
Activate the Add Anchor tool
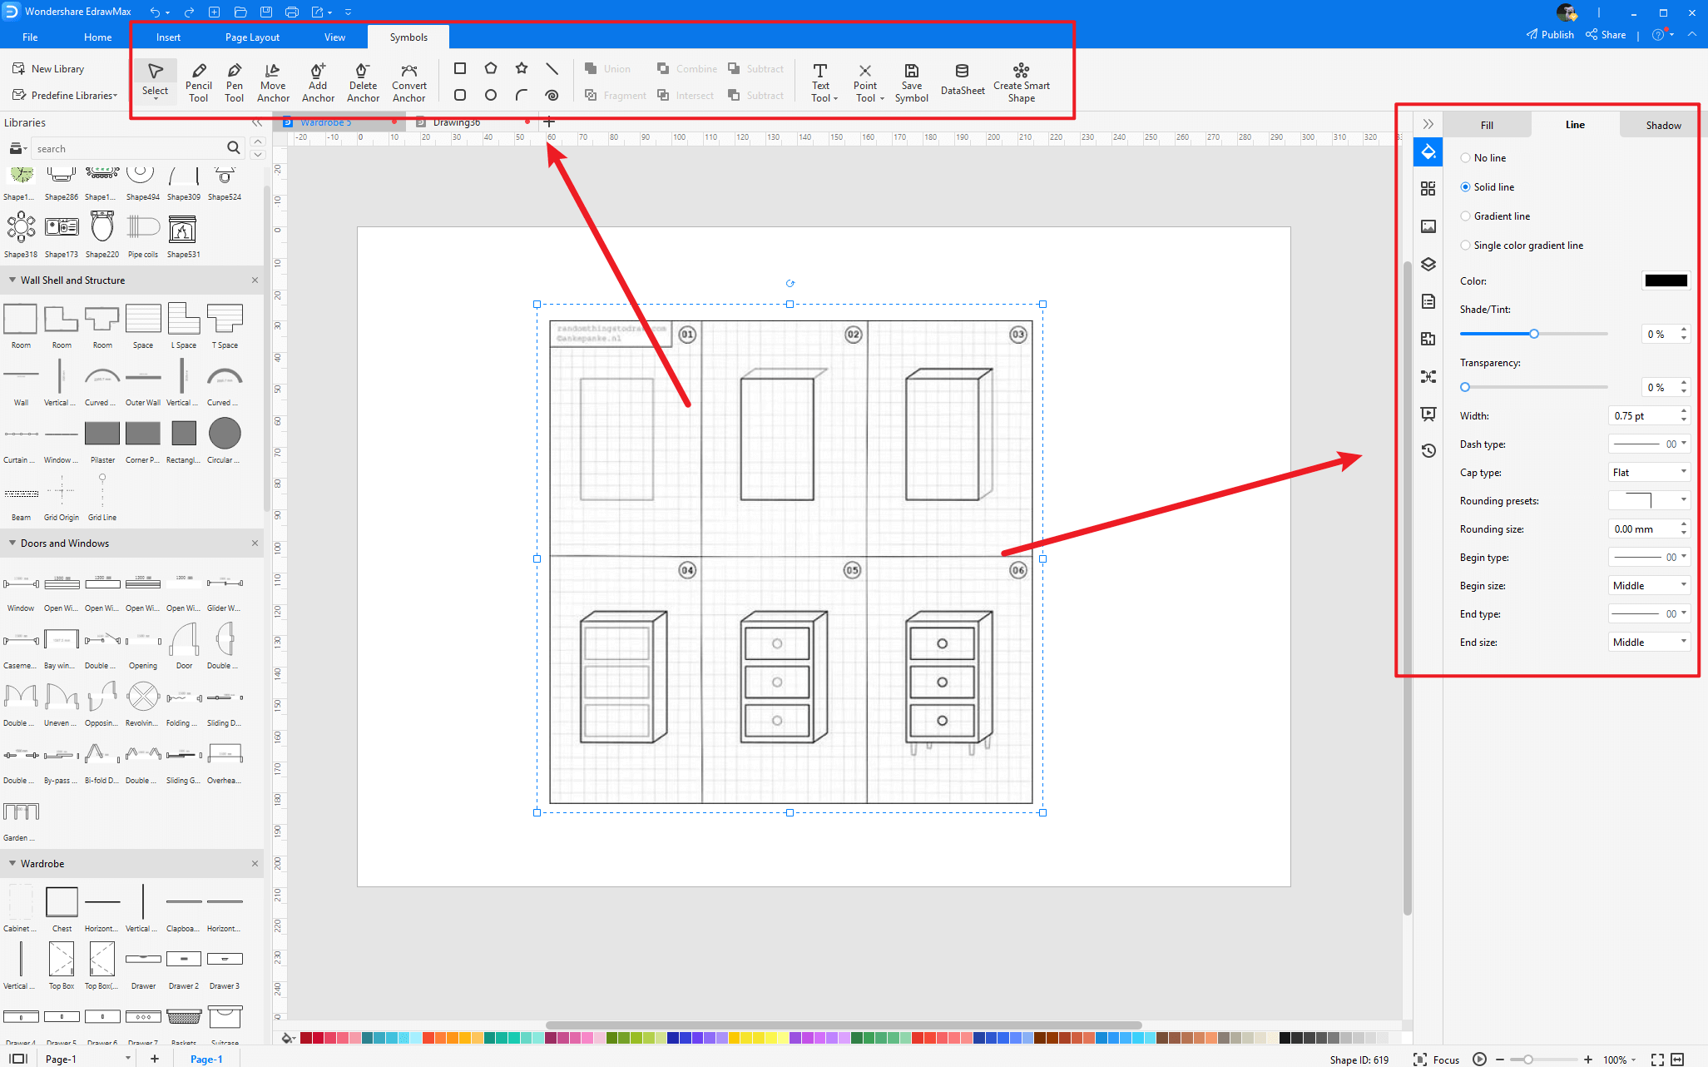pyautogui.click(x=318, y=82)
